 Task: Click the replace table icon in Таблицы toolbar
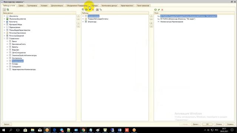(x=101, y=10)
